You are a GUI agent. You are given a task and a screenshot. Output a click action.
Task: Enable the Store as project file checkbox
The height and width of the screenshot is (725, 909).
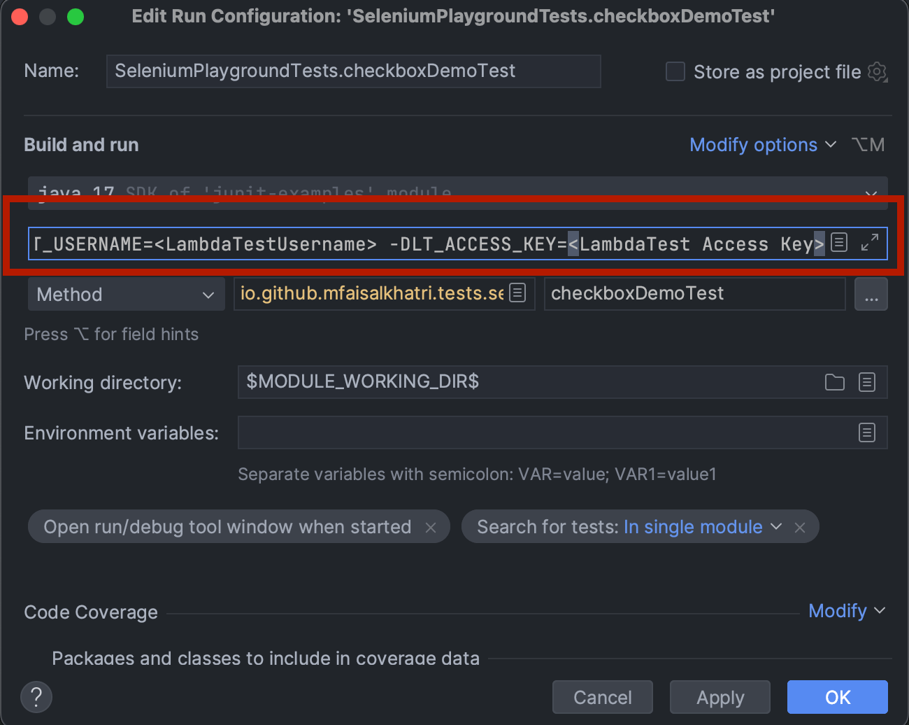tap(675, 71)
